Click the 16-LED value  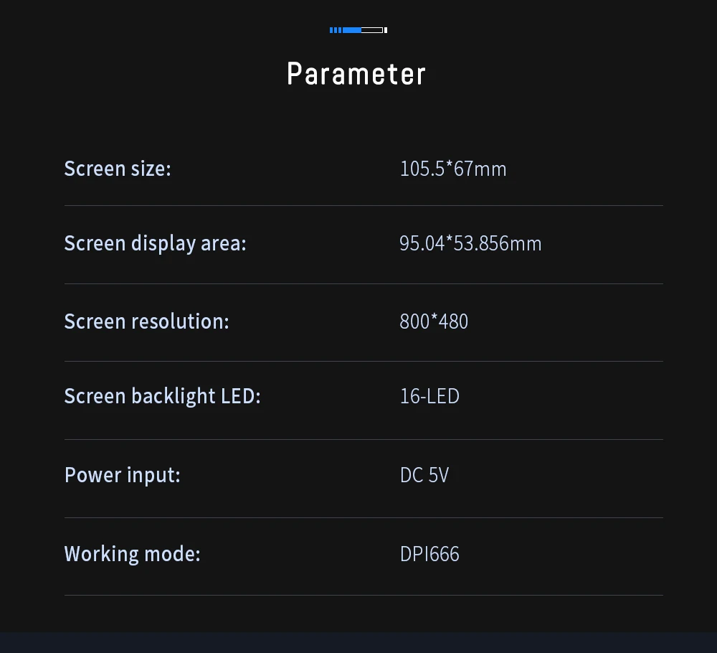[429, 396]
